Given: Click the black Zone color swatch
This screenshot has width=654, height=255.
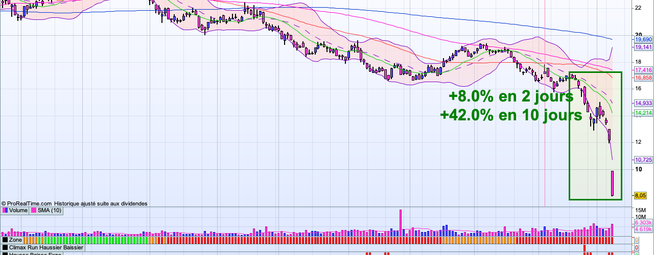Looking at the screenshot, I should (5, 239).
